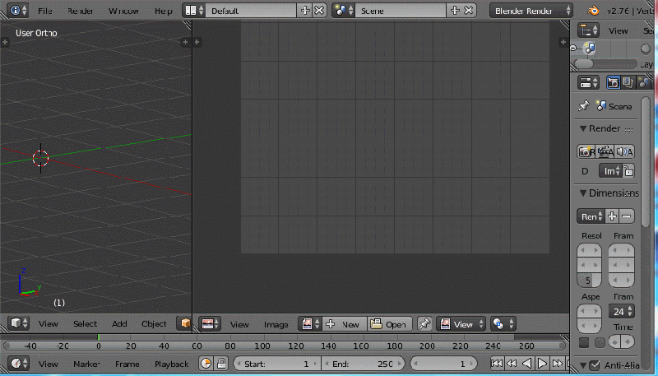Click the orange Object Mode cube icon
Screen dimensions: 658x376
tap(186, 323)
